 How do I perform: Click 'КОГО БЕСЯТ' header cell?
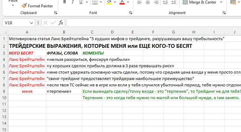[27, 53]
